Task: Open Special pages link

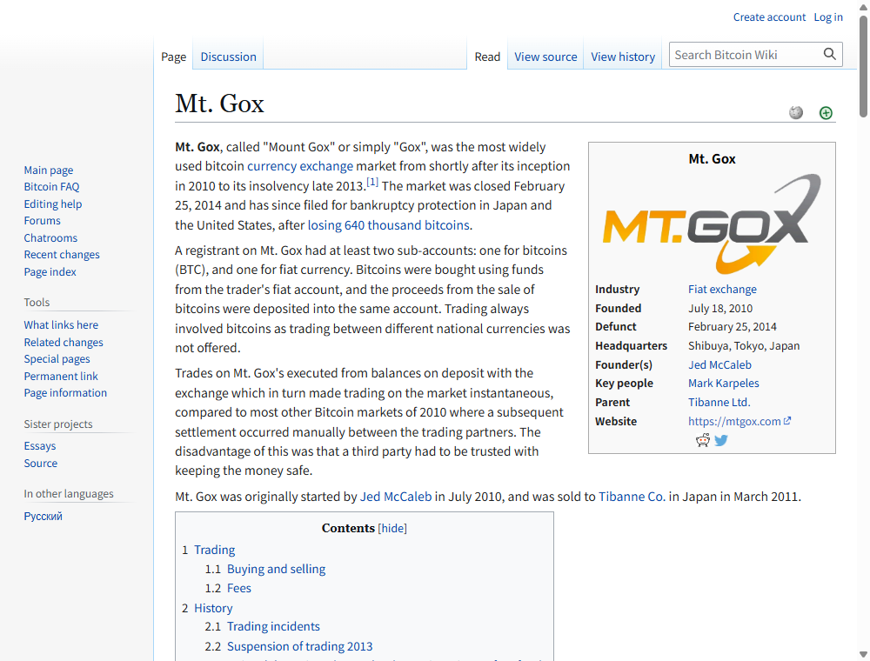Action: [x=57, y=359]
